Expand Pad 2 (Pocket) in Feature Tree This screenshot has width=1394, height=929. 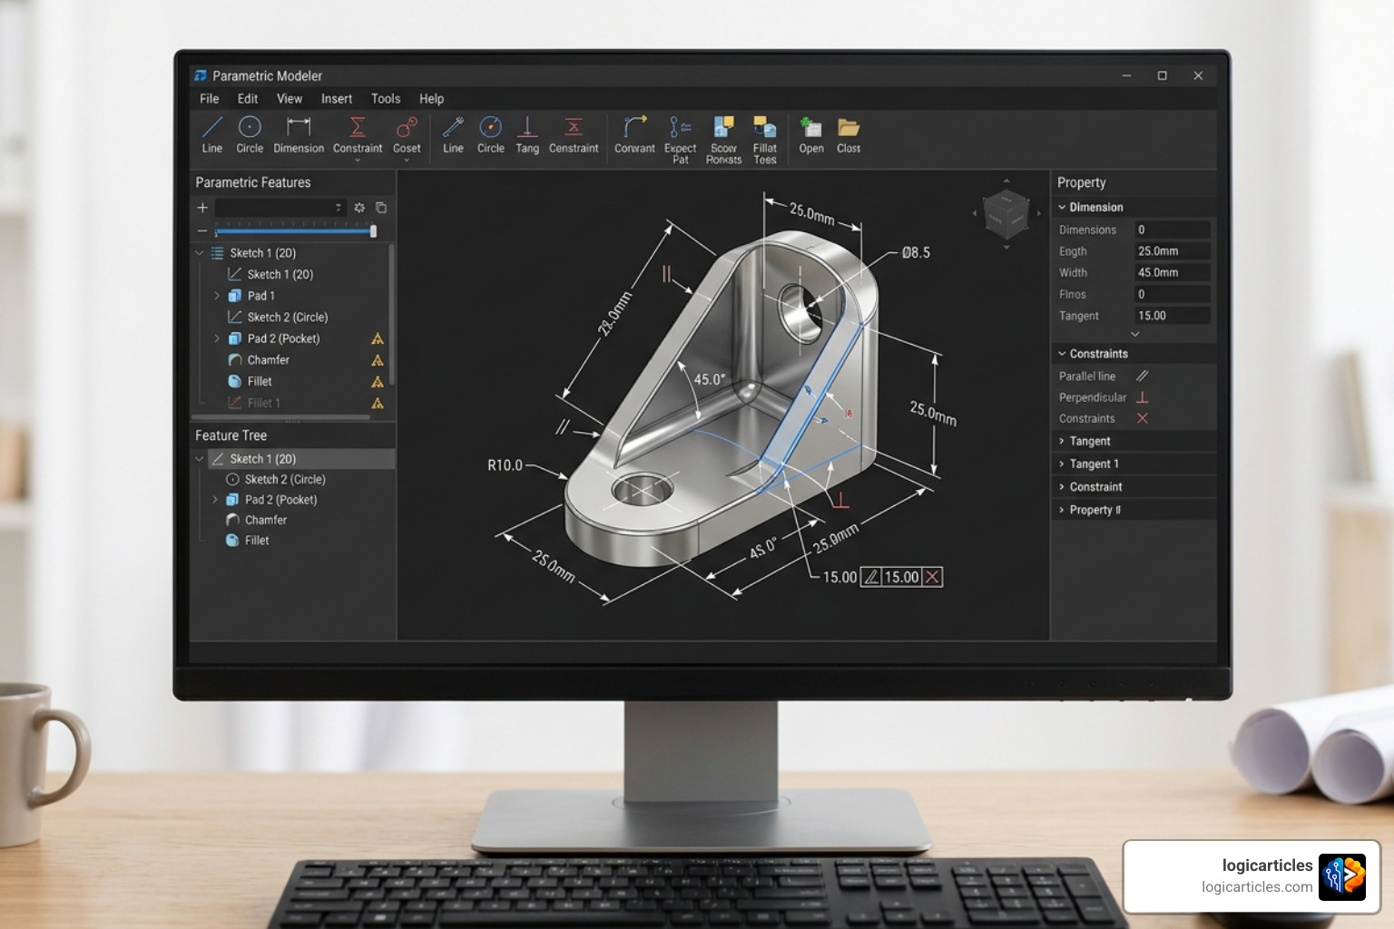point(215,500)
